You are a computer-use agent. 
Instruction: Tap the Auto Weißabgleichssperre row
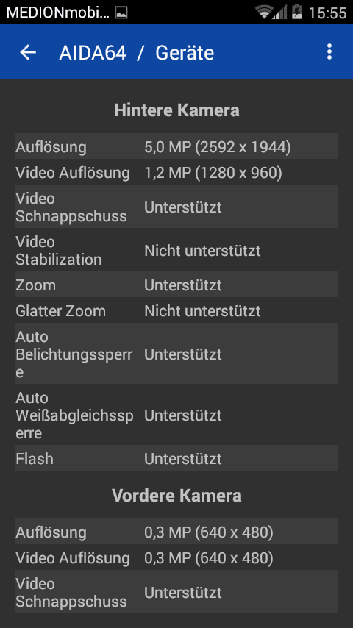pyautogui.click(x=176, y=415)
